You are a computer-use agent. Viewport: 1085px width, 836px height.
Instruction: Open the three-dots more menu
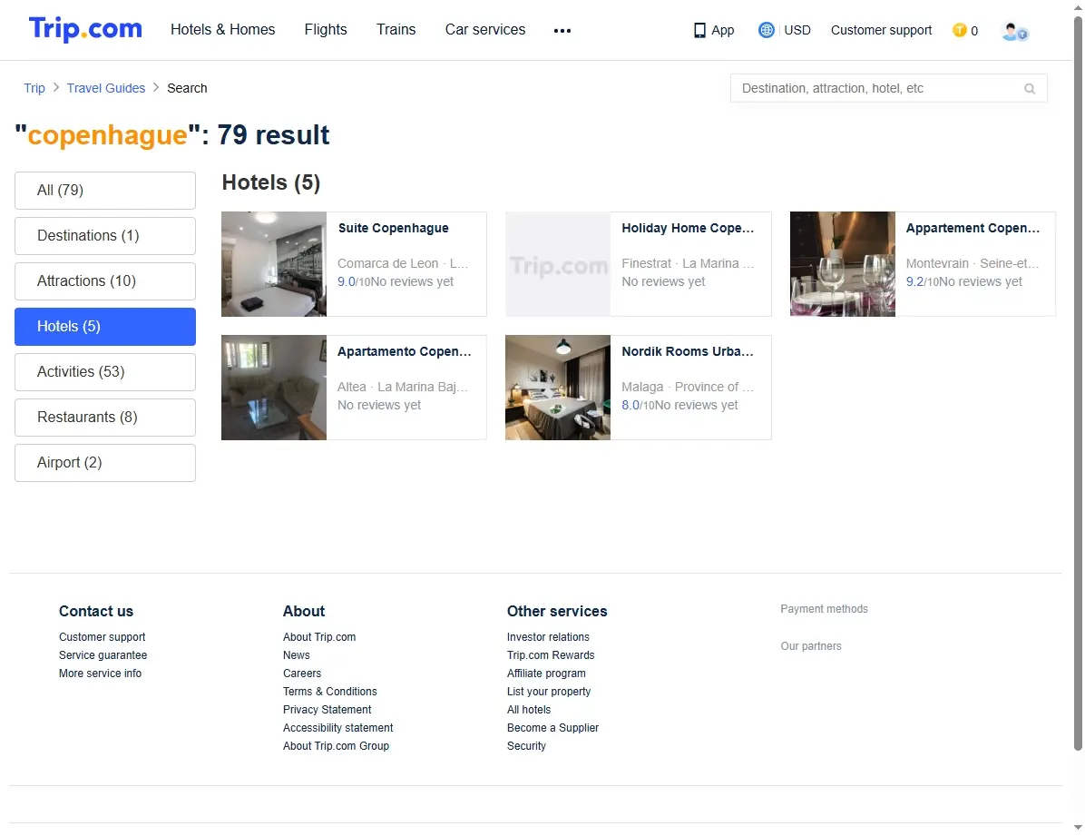coord(562,31)
